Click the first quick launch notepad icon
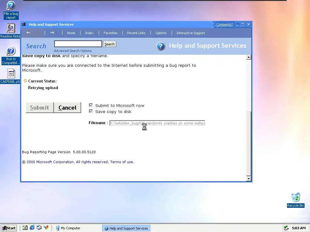The image size is (310, 232). (25, 228)
